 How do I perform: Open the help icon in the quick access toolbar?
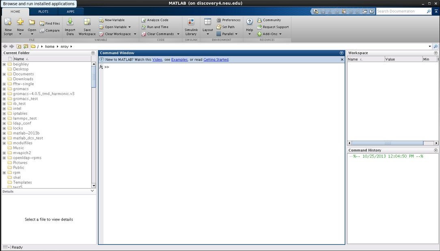click(x=372, y=11)
